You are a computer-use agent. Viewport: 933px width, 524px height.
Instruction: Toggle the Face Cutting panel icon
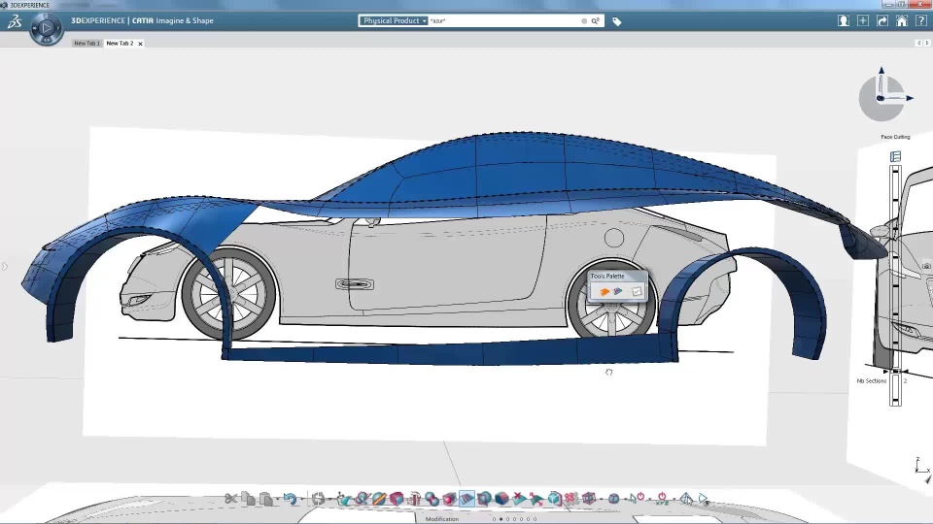895,155
